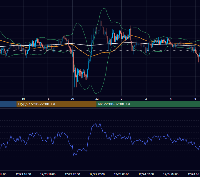200x177 pixels.
Task: Click the 22 label on upper time axis
Action: click(97, 99)
